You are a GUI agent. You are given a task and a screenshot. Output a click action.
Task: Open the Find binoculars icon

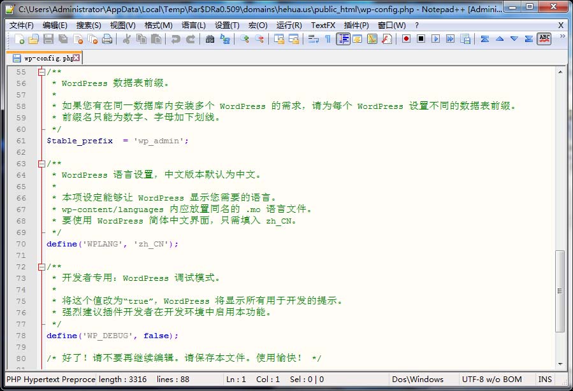pos(210,39)
